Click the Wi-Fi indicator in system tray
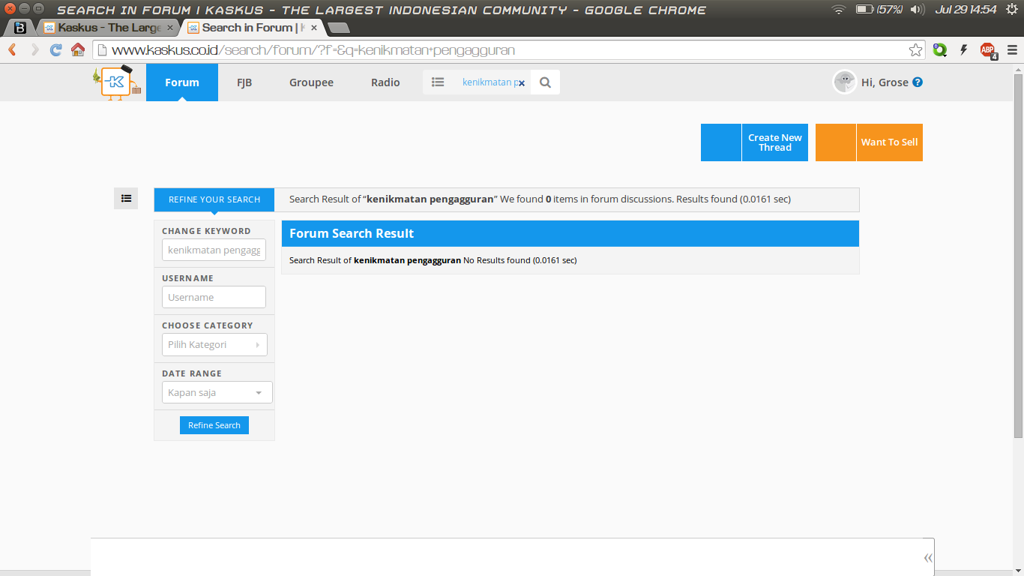Viewport: 1024px width, 576px height. [838, 10]
